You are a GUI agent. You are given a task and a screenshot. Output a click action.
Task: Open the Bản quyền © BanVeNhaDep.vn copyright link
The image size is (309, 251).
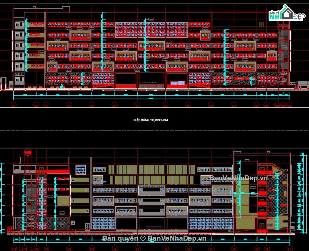[x=154, y=239]
